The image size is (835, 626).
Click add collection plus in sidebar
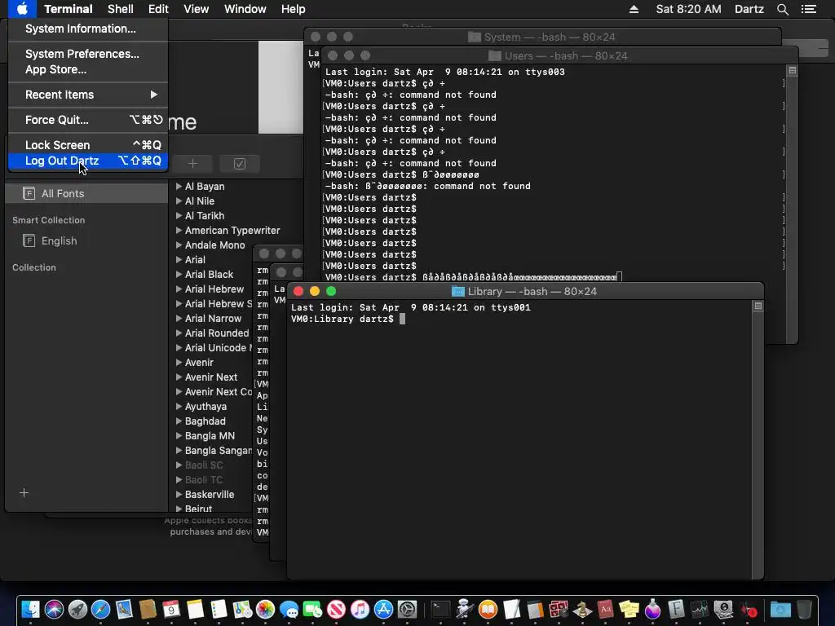pos(24,493)
